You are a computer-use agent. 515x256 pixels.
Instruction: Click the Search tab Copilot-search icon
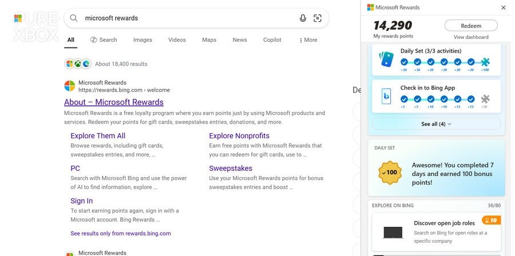[94, 39]
